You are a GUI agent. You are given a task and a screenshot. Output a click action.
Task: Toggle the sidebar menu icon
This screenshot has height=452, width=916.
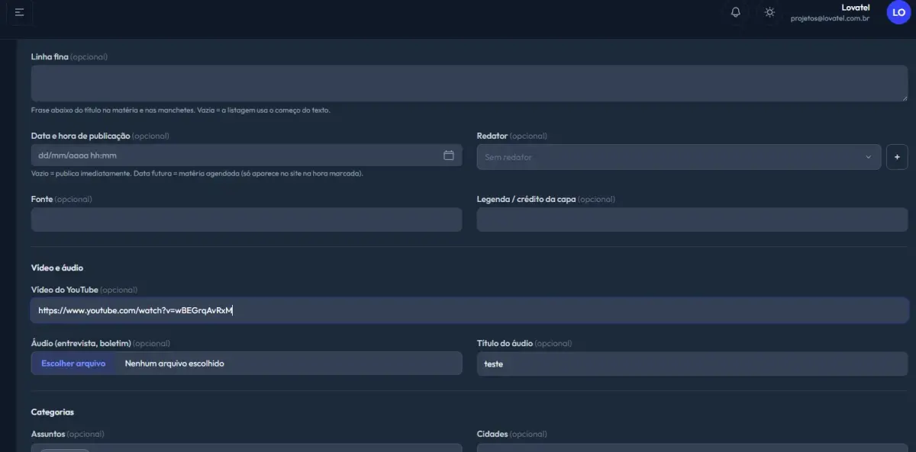(x=19, y=12)
